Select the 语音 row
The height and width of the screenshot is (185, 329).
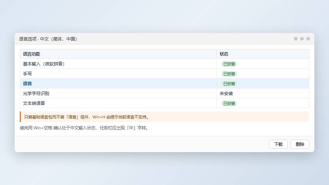164,83
